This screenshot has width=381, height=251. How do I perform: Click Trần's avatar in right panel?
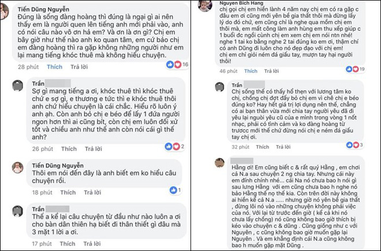(x=219, y=87)
